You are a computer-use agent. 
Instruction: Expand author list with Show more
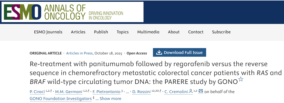tap(110, 98)
